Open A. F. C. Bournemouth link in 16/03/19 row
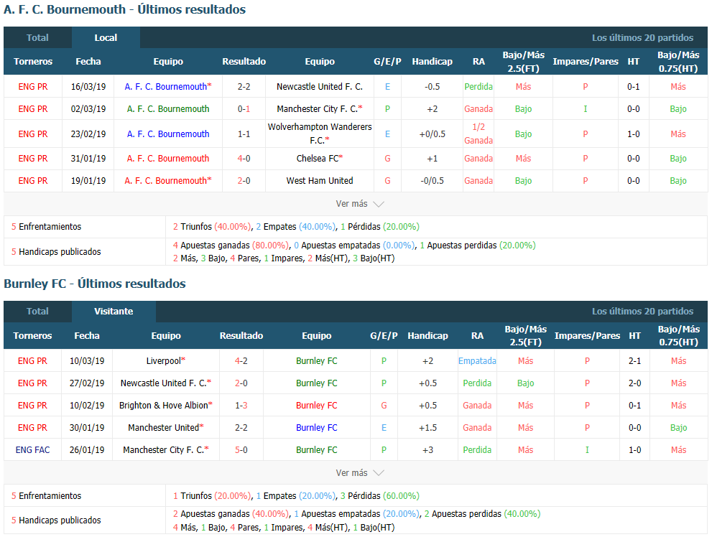 [168, 87]
